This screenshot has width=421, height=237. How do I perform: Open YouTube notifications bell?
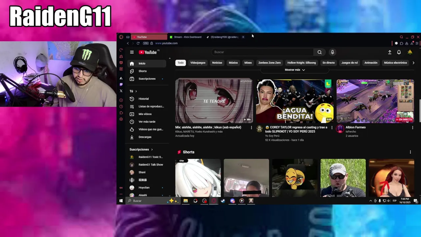coord(399,52)
